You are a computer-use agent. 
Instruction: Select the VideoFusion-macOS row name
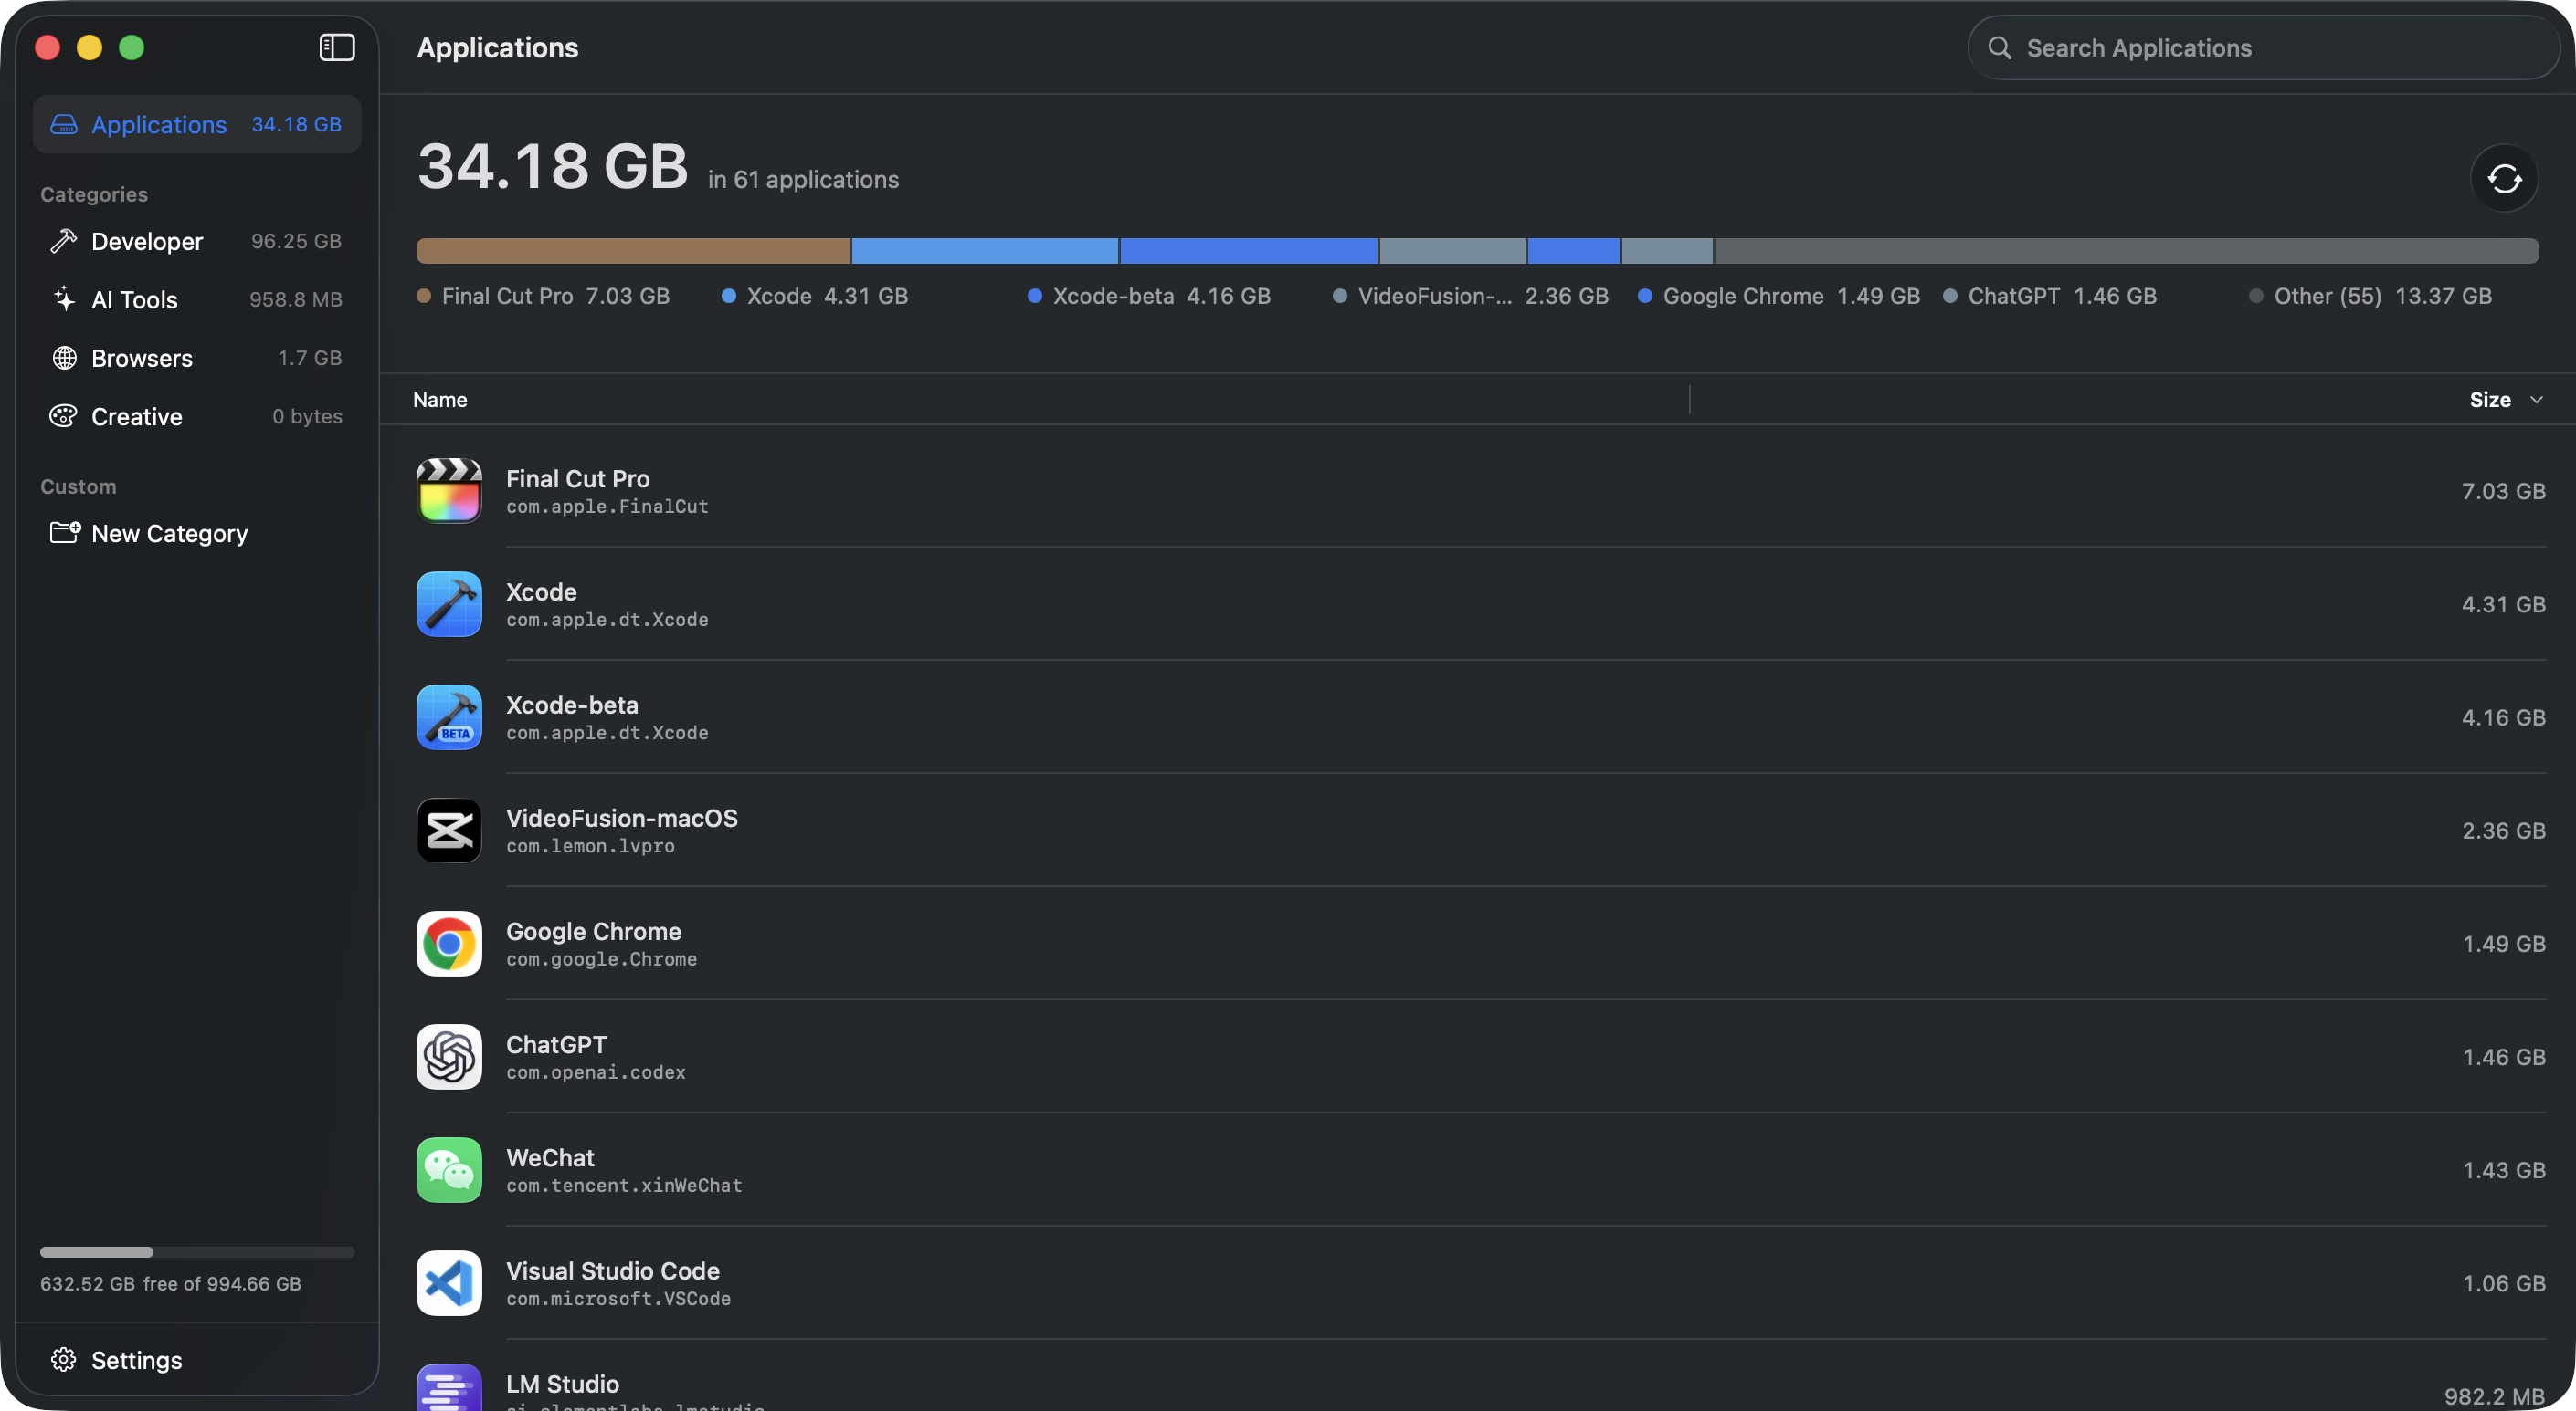click(622, 818)
